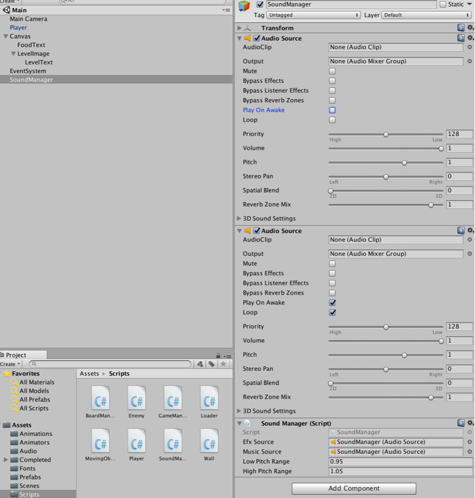Select EventSystem in the Hierarchy
Image resolution: width=475 pixels, height=498 pixels.
point(28,71)
